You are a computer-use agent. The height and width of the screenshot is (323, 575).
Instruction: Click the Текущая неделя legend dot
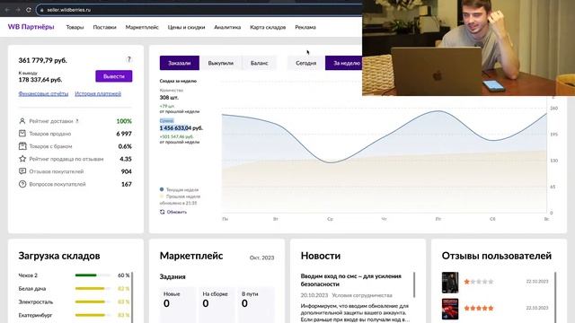(162, 189)
